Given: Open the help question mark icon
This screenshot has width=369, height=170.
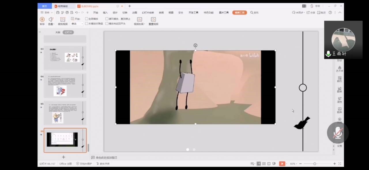Looking at the screenshot, I should point(330,13).
